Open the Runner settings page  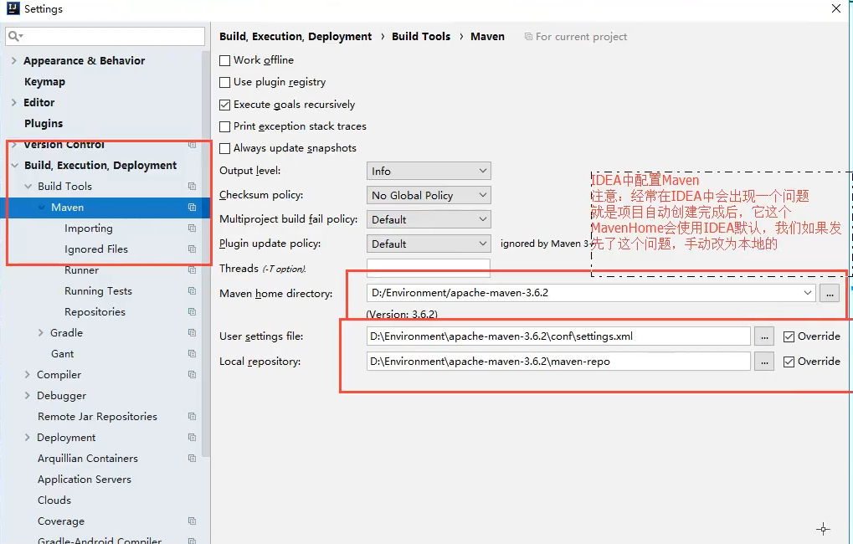(x=81, y=269)
